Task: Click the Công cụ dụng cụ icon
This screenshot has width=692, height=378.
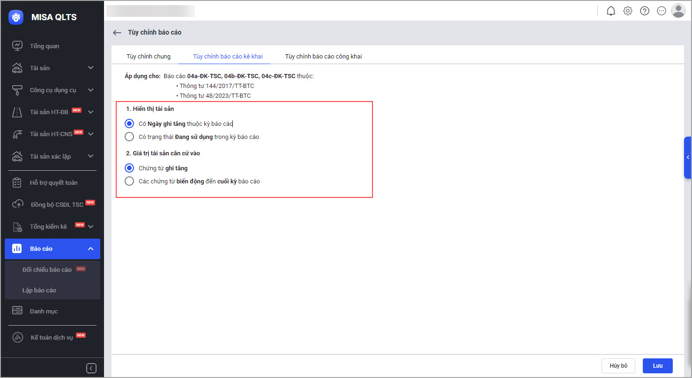Action: point(17,90)
